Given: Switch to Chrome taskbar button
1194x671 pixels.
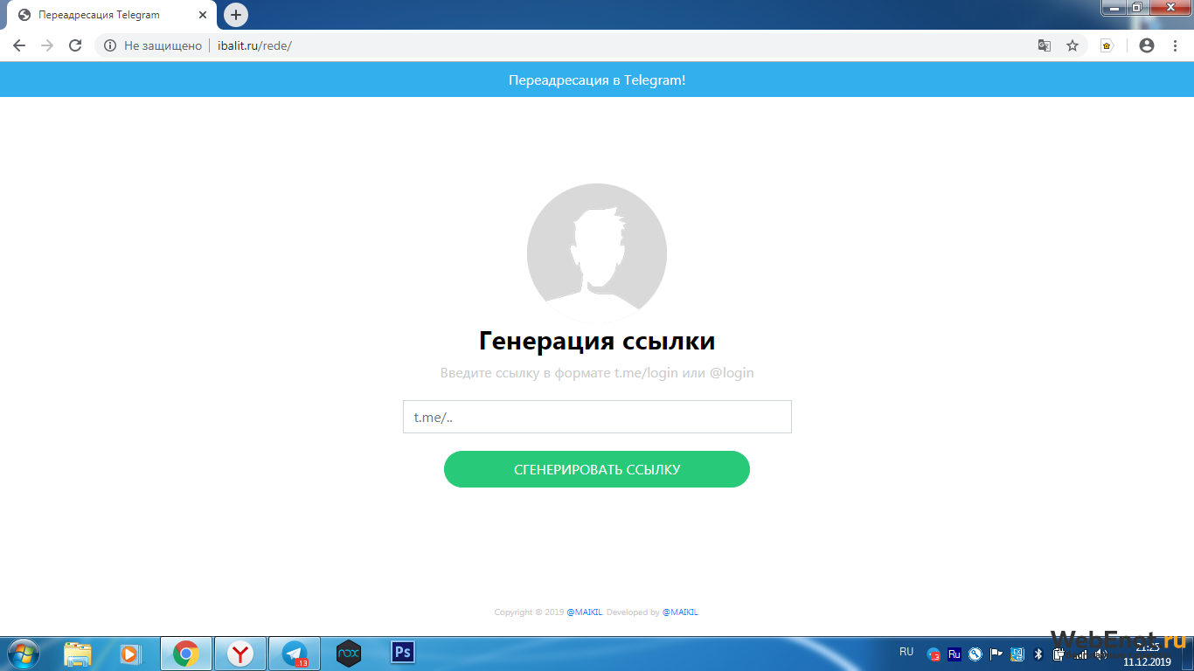Looking at the screenshot, I should (x=185, y=654).
